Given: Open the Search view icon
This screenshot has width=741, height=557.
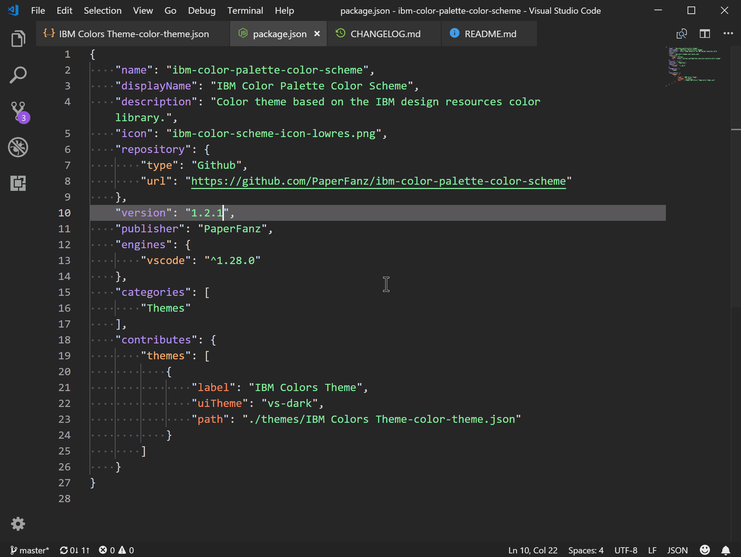Looking at the screenshot, I should 18,75.
